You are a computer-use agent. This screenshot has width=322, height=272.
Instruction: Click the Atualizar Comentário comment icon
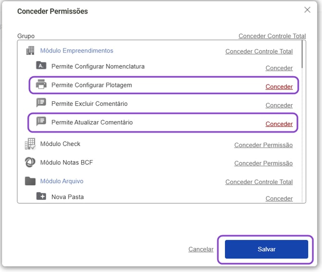41,122
